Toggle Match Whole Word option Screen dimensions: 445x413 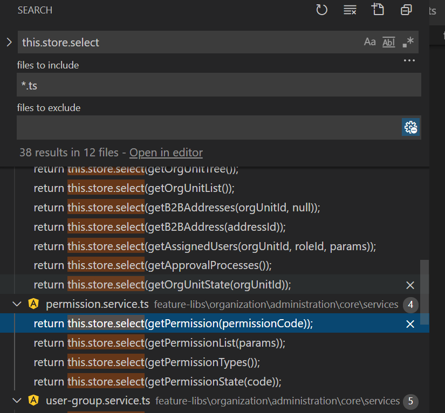coord(388,42)
